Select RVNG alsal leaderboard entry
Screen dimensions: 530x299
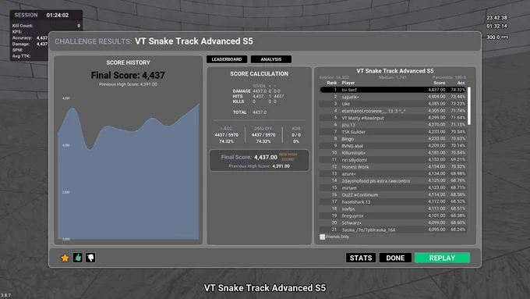point(393,146)
